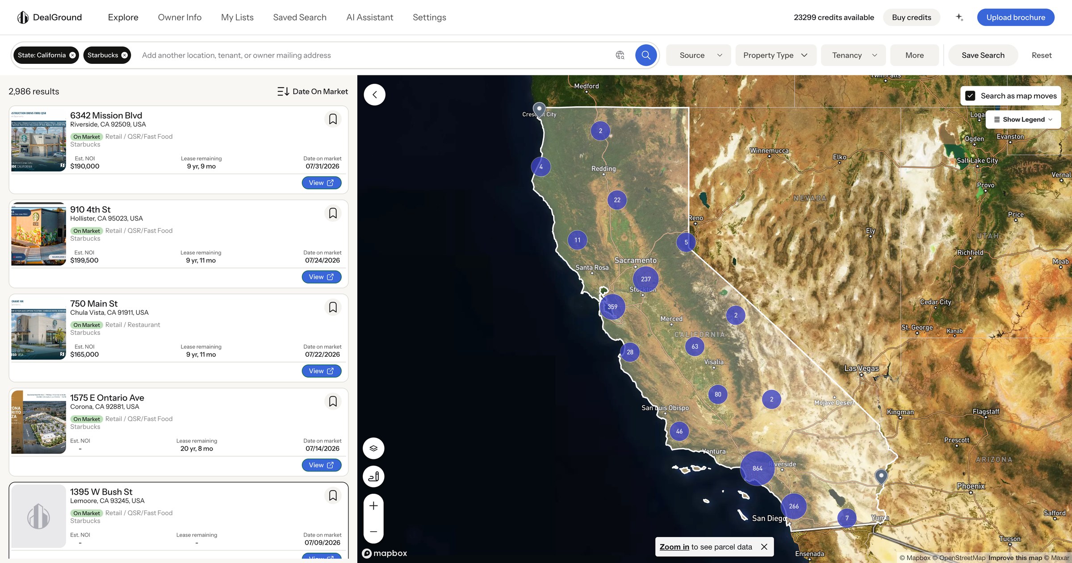This screenshot has height=563, width=1072.
Task: View the 750 Main St listing
Action: (x=322, y=371)
